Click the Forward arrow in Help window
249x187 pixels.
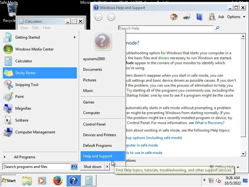click(x=111, y=17)
